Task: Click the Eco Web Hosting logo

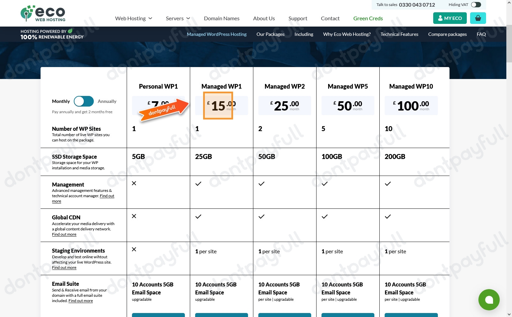Action: [43, 14]
